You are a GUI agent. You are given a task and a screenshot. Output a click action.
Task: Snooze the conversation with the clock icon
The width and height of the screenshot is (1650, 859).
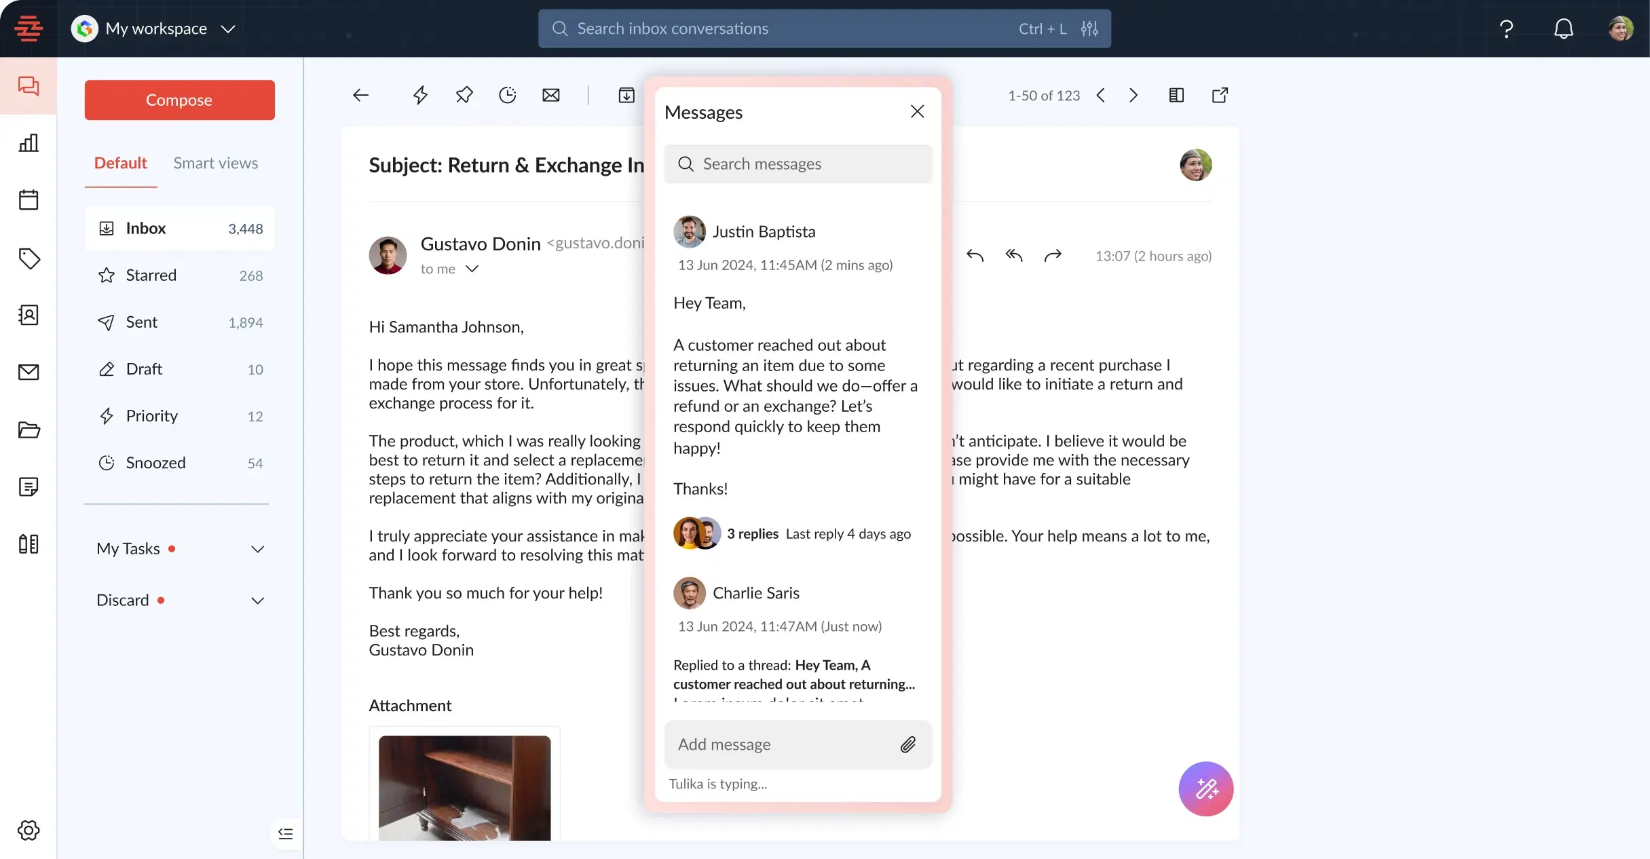(x=507, y=95)
